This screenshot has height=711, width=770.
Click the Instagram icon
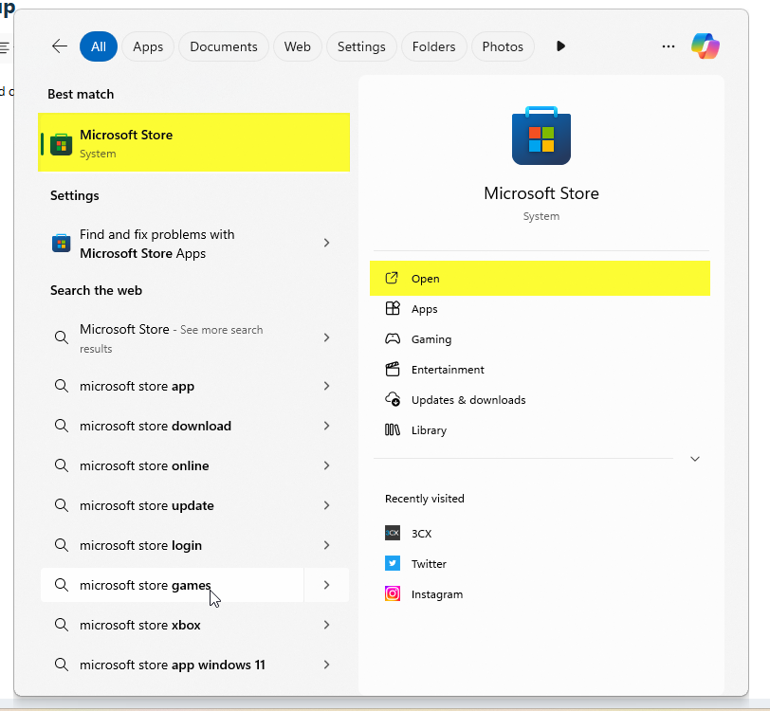tap(393, 593)
